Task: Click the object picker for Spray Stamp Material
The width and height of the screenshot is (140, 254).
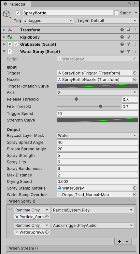Action: tap(135, 188)
